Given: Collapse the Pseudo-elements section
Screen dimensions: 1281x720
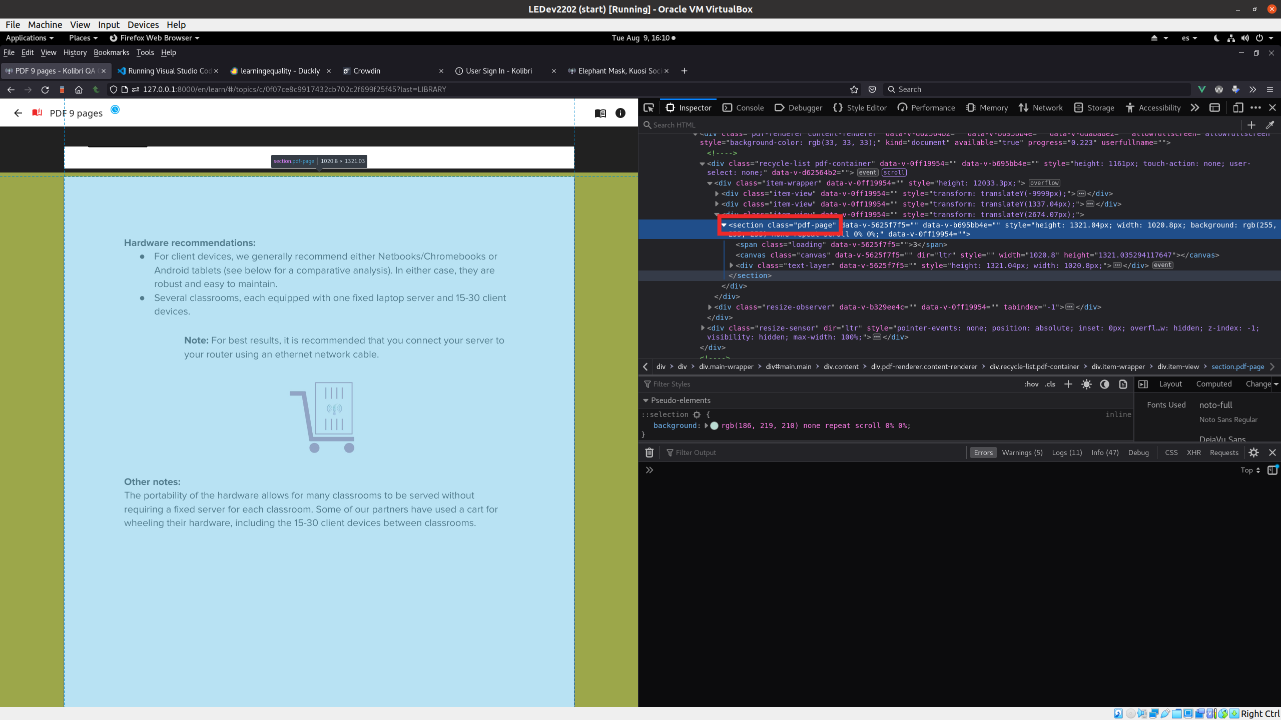Looking at the screenshot, I should pyautogui.click(x=646, y=400).
